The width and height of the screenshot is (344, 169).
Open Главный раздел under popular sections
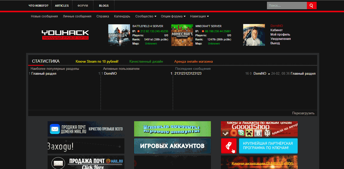(x=44, y=74)
